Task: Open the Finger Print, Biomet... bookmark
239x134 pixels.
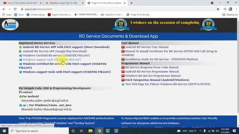Action: click(139, 15)
